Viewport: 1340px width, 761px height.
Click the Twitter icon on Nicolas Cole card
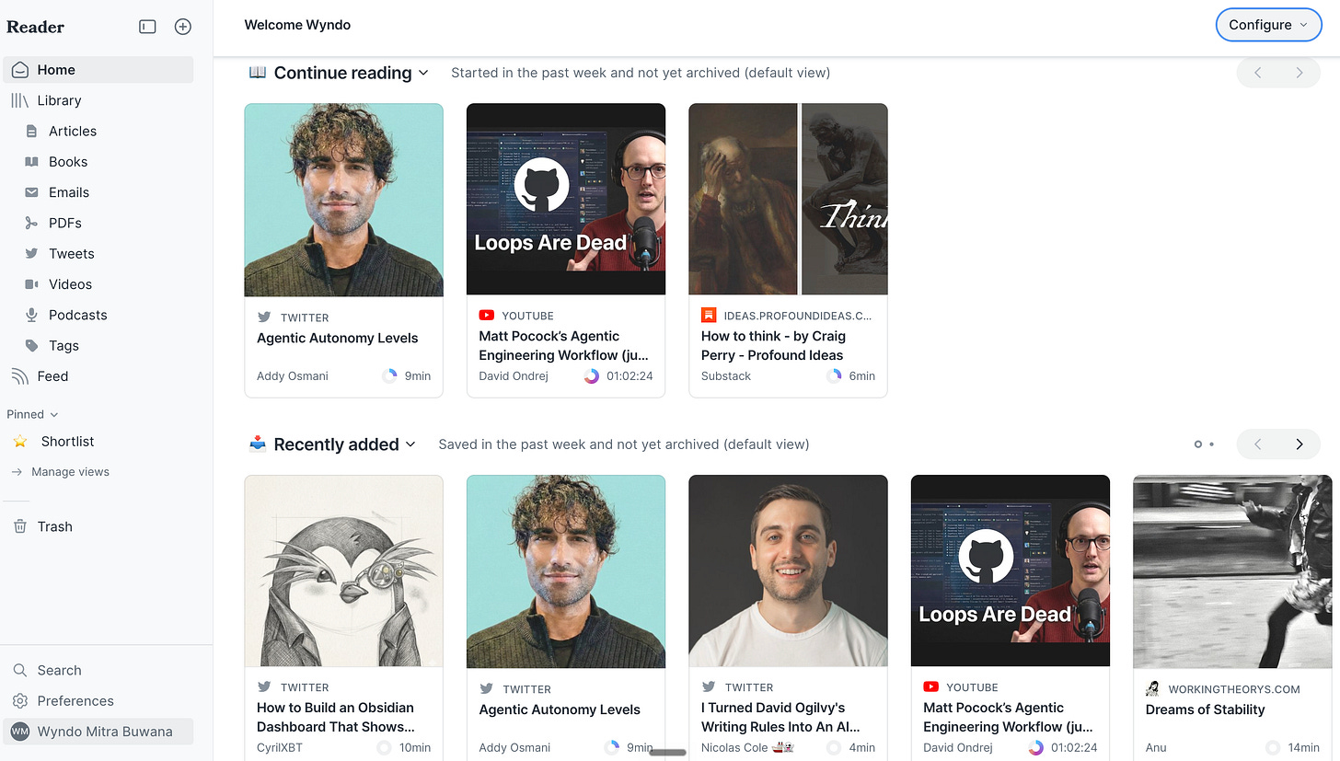tap(709, 686)
